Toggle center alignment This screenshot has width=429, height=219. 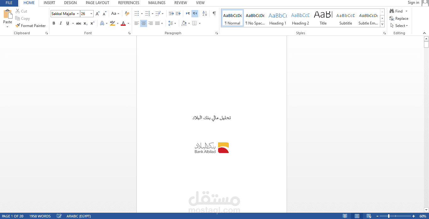(x=144, y=23)
